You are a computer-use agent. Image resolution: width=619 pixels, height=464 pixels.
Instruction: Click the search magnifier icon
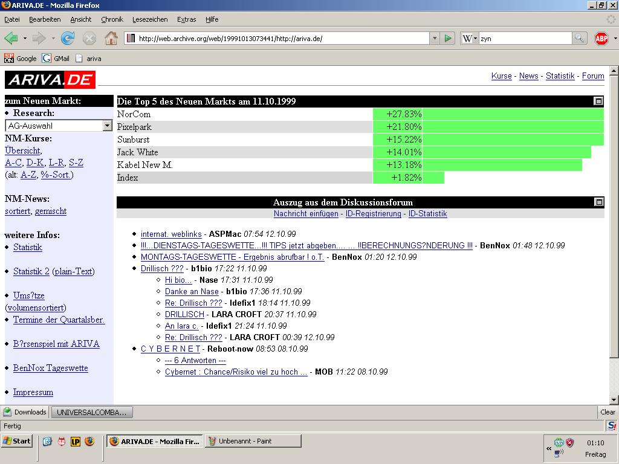579,39
